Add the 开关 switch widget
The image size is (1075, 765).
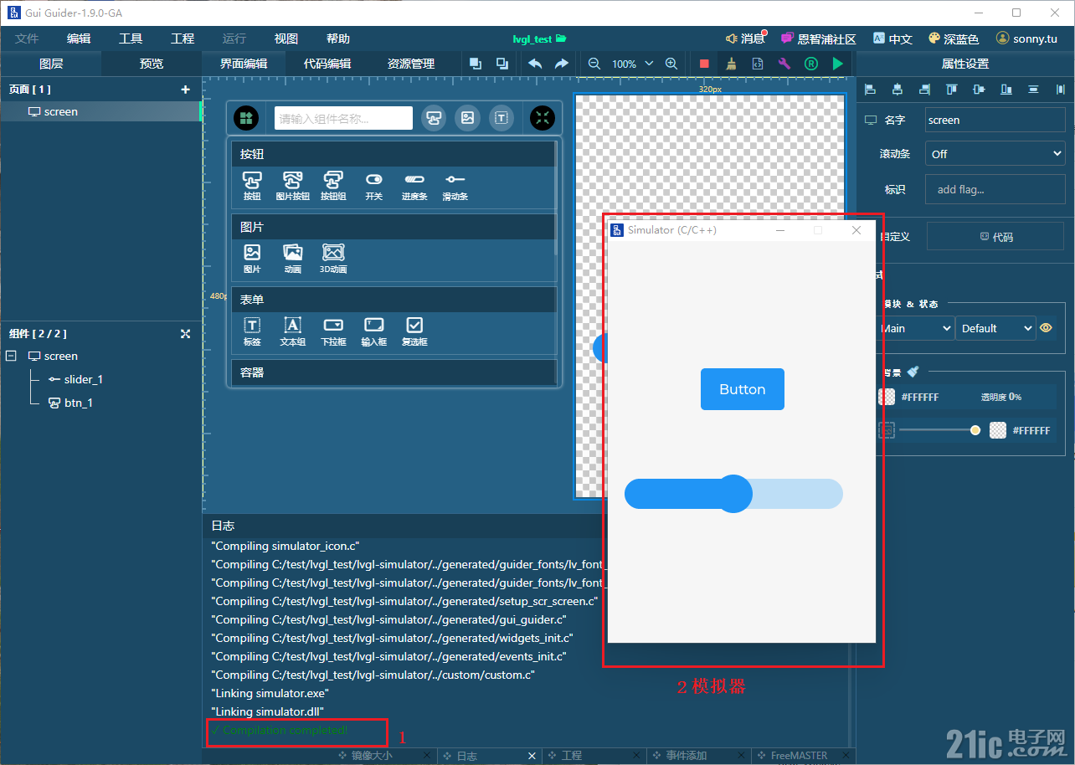[373, 186]
